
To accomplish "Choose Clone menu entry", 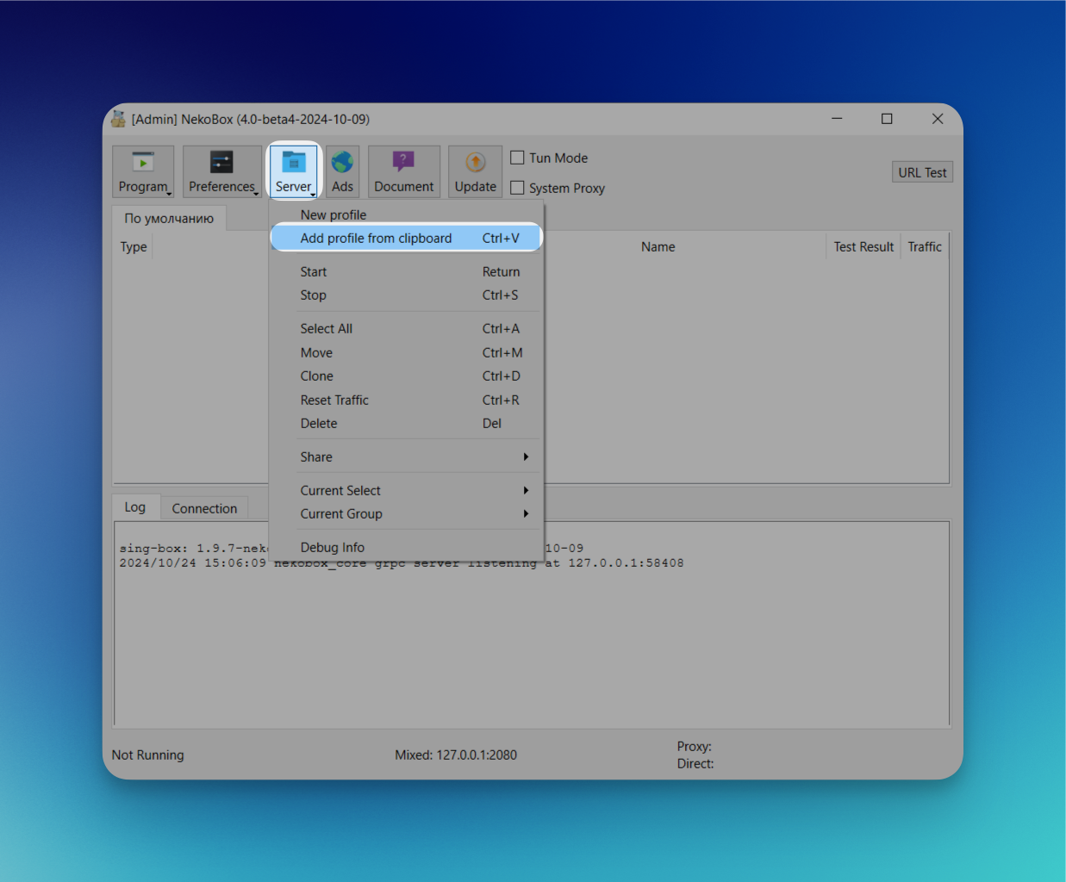I will [406, 376].
